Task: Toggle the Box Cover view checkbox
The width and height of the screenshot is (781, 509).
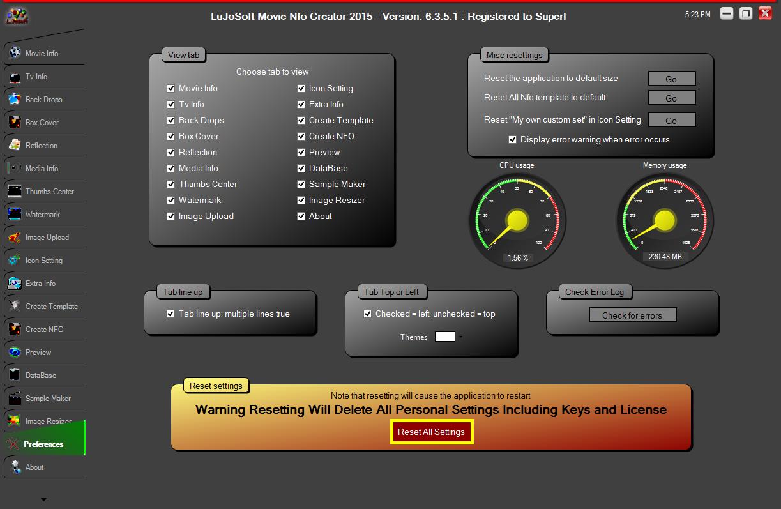Action: coord(171,136)
